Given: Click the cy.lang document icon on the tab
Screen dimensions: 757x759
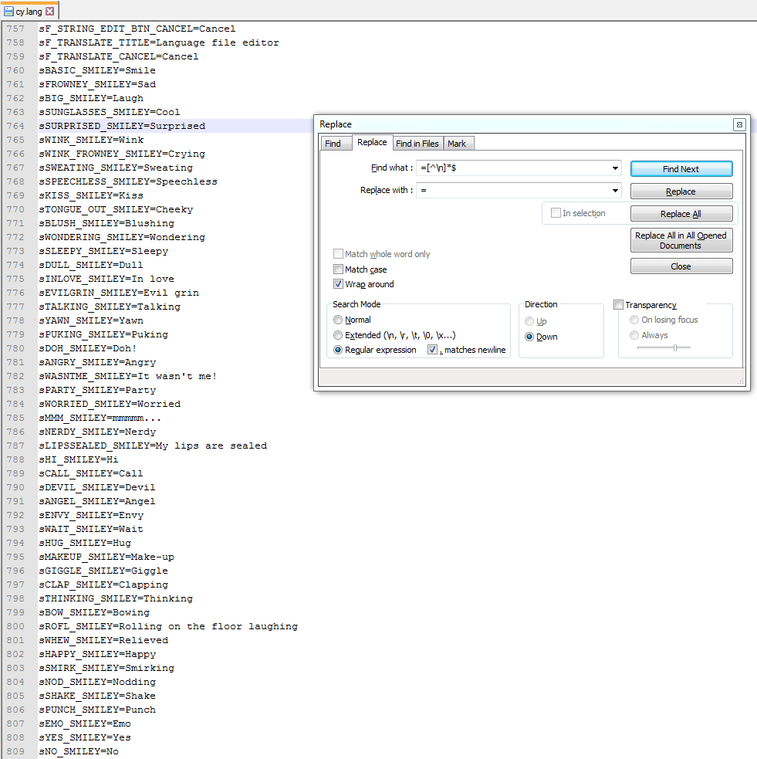Looking at the screenshot, I should (x=7, y=12).
